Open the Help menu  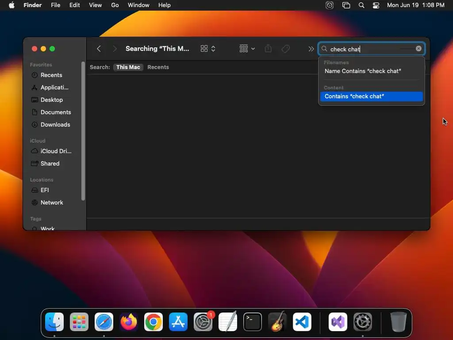165,5
